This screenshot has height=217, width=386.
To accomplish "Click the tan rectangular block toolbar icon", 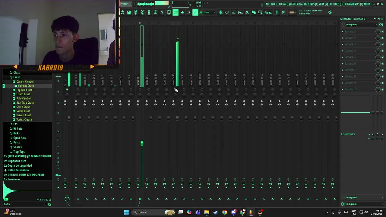I will [292, 12].
